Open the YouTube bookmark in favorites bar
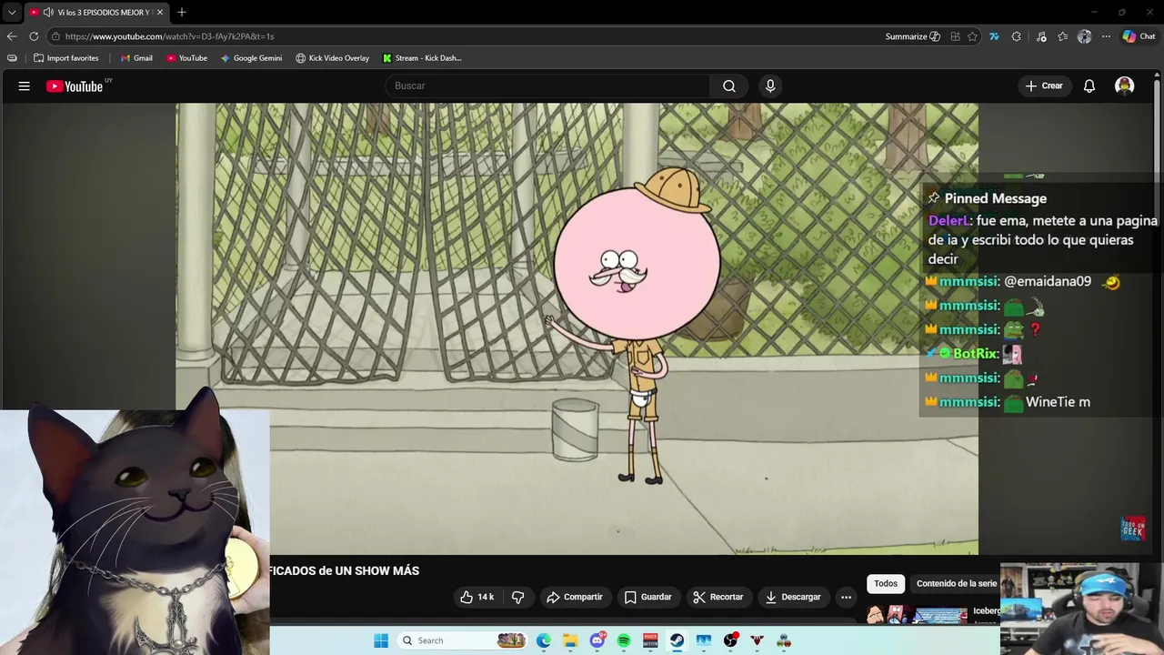The height and width of the screenshot is (655, 1164). coord(186,58)
